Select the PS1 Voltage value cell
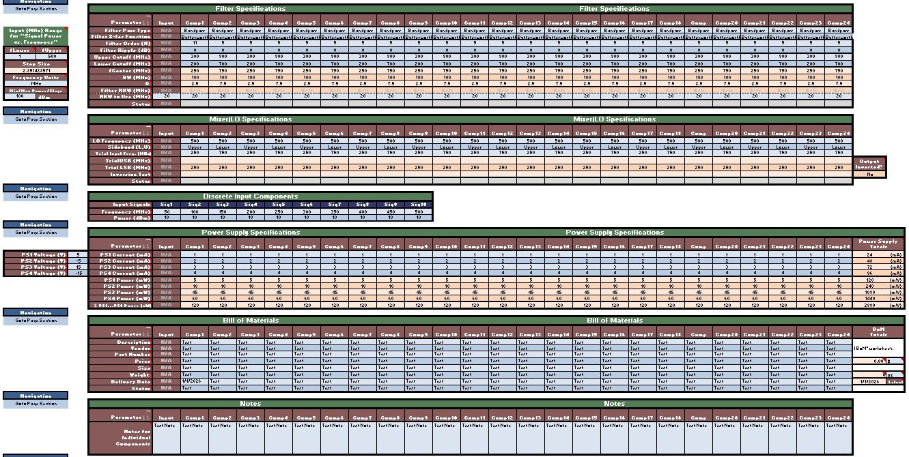This screenshot has width=909, height=457. pyautogui.click(x=79, y=254)
